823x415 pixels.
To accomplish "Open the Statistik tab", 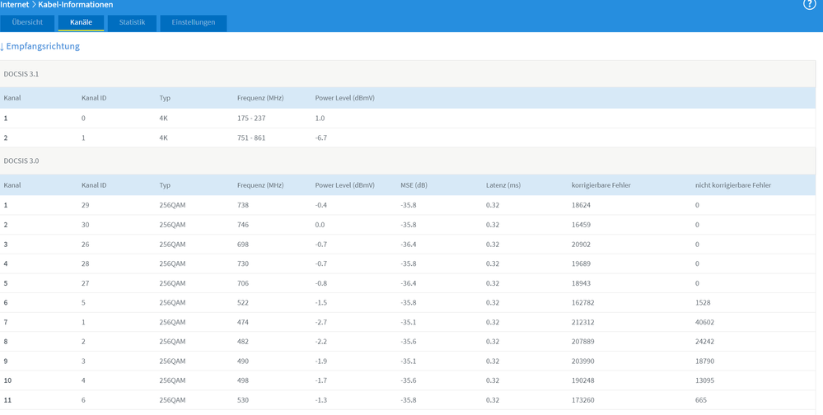I will [x=132, y=22].
